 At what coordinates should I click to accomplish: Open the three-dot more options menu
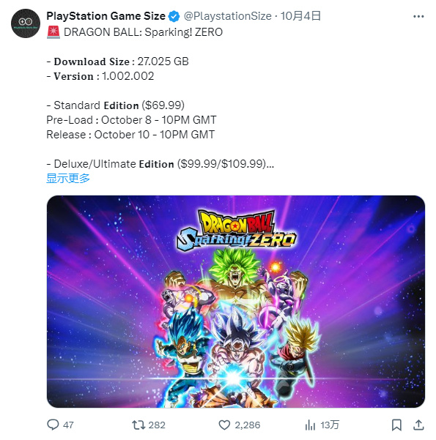[418, 17]
